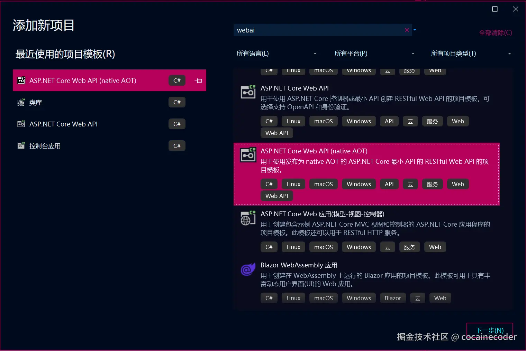Click API tag under ASP.NET Core Web API result
526x351 pixels.
coord(389,121)
